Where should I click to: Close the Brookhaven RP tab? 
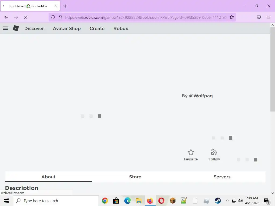pos(55,6)
